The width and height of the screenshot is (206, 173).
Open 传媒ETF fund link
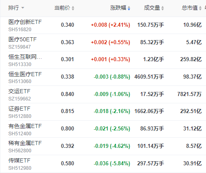tap(19, 160)
